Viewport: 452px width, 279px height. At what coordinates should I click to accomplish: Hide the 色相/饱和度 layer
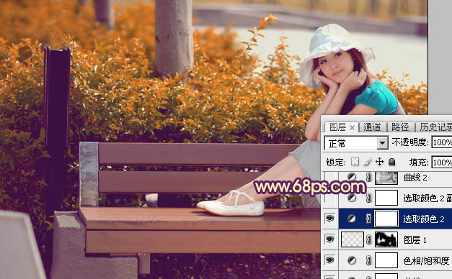coord(329,260)
